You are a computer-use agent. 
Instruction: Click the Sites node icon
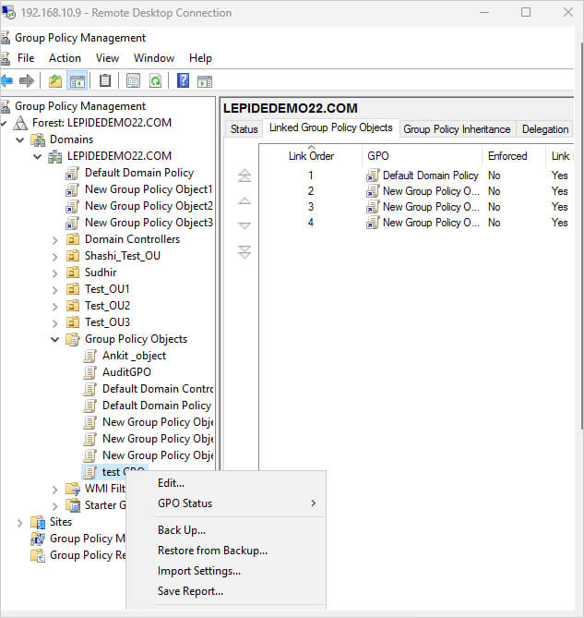(38, 522)
